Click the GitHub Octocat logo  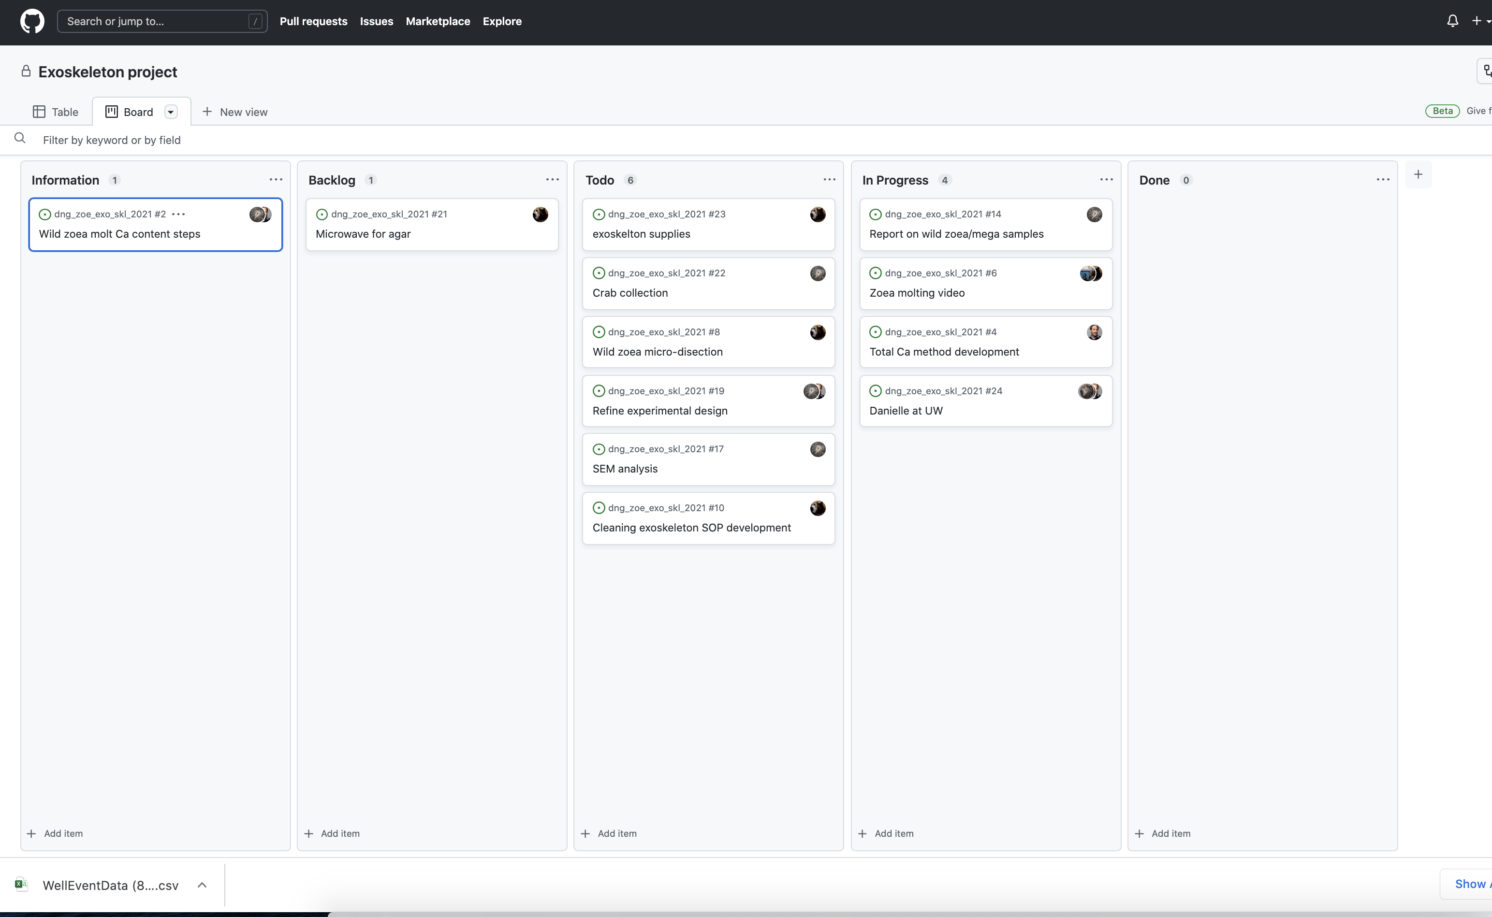32,21
